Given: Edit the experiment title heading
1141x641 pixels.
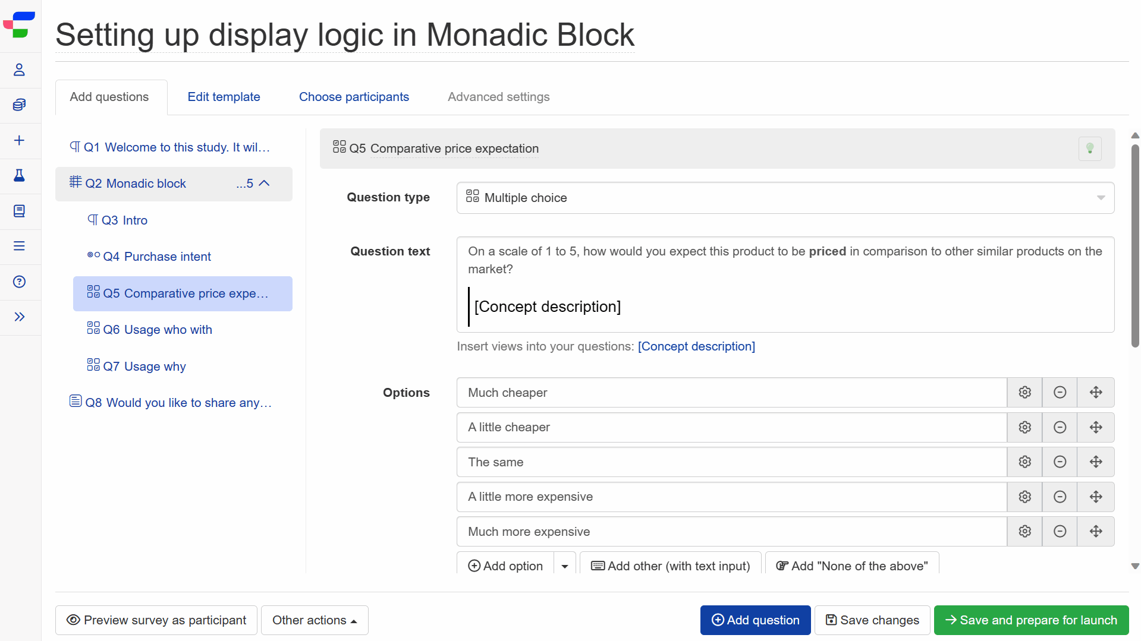Looking at the screenshot, I should [x=345, y=34].
